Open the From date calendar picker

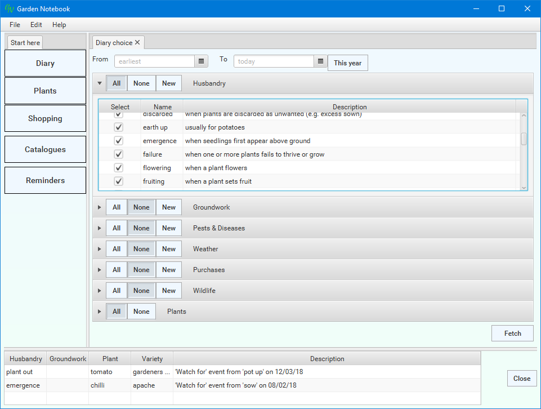click(x=202, y=61)
